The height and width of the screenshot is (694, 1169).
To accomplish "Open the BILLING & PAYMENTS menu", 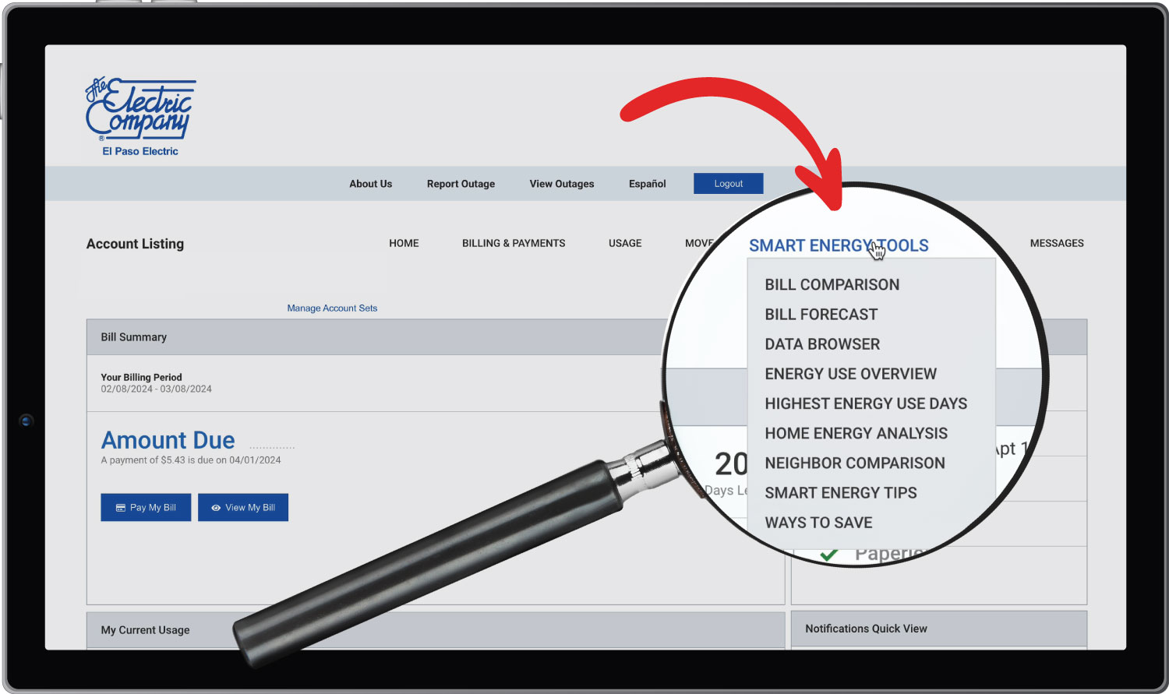I will coord(514,243).
